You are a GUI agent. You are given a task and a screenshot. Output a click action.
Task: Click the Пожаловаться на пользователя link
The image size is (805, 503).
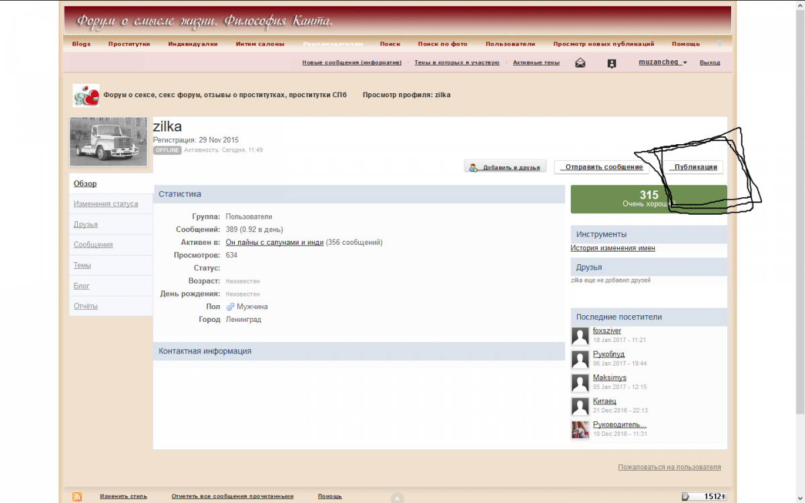pos(669,467)
